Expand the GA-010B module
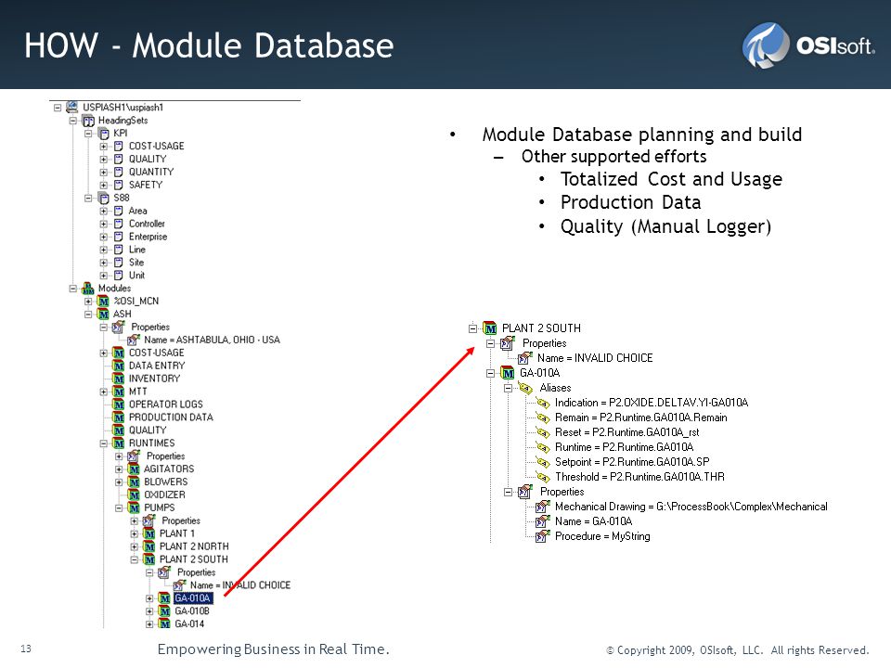 149,611
